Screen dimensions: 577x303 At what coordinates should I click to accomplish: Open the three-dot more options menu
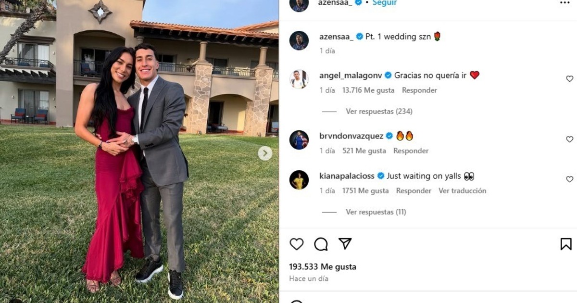click(x=564, y=3)
